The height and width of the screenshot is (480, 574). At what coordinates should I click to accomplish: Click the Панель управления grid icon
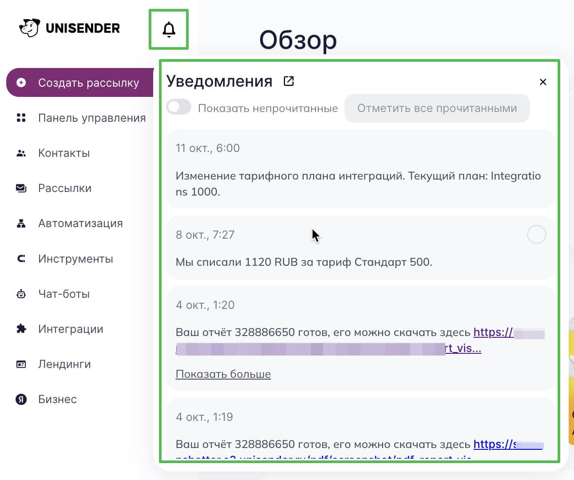(21, 118)
